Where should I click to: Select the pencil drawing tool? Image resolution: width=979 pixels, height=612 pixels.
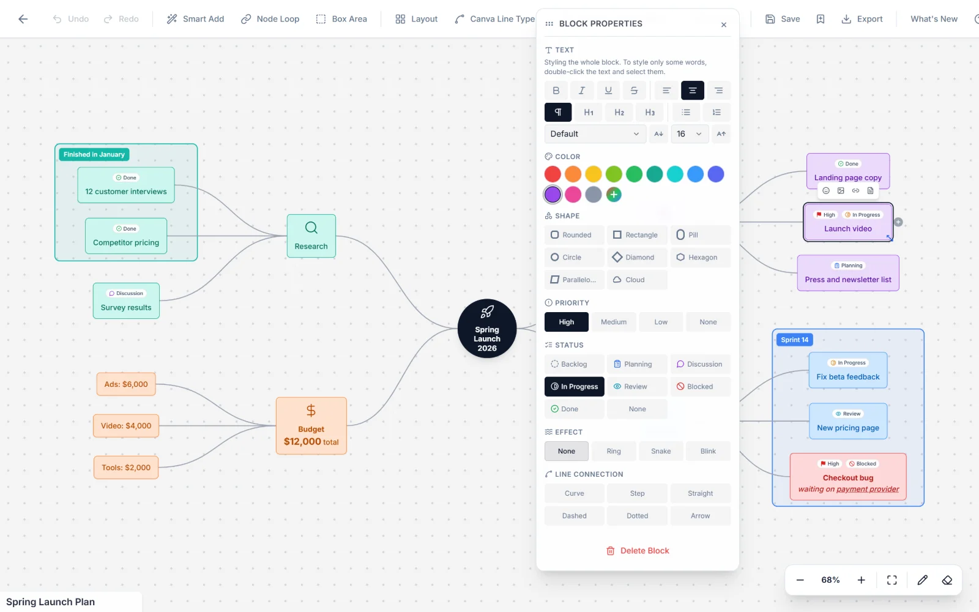pyautogui.click(x=923, y=580)
